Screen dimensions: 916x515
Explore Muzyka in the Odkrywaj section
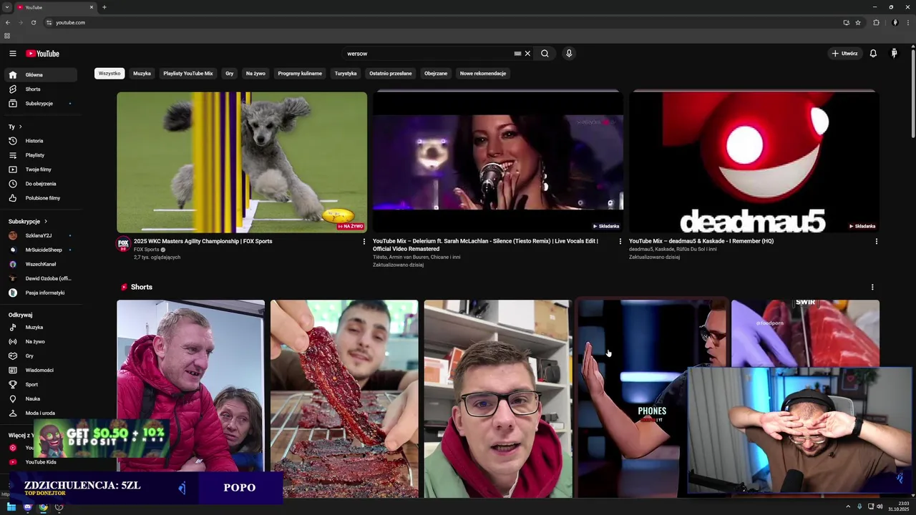(42, 327)
